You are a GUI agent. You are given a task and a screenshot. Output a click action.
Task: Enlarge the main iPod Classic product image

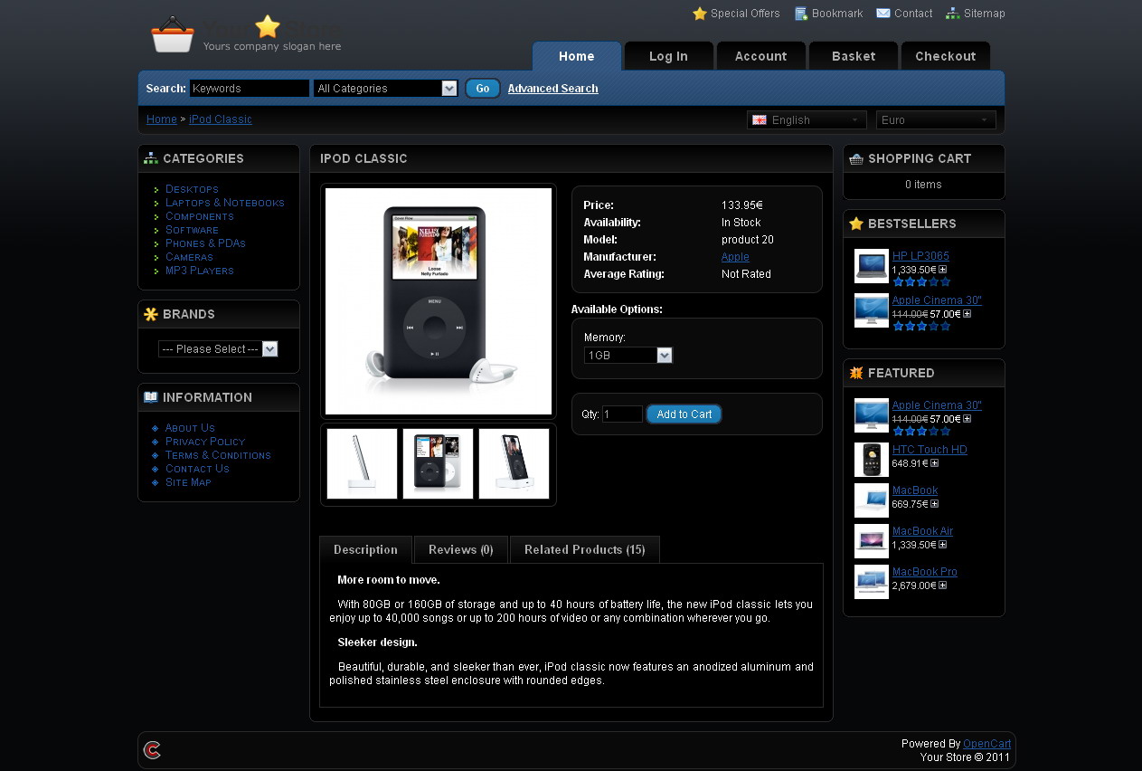point(439,301)
